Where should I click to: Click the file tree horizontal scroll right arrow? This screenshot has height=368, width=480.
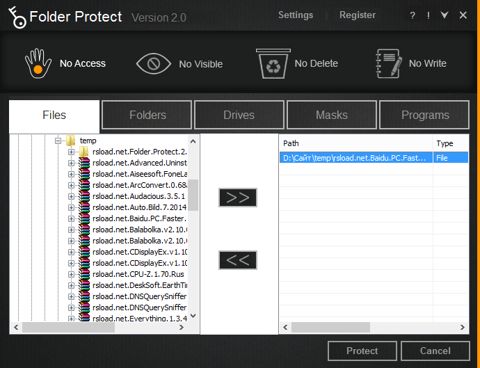(x=182, y=327)
